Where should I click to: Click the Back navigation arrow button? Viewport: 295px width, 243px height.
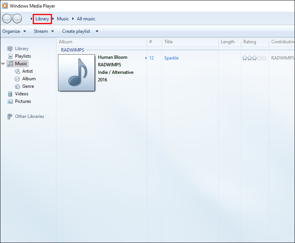[7, 18]
